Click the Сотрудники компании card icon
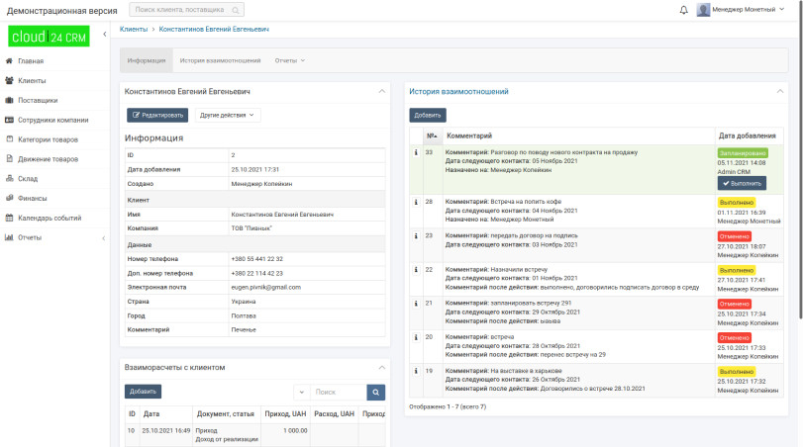 10,120
